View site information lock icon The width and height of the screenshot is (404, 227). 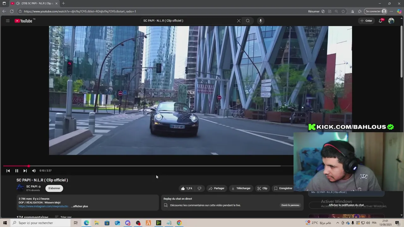[20, 11]
